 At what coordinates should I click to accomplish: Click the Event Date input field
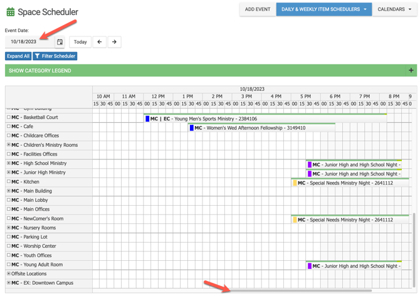pos(29,42)
